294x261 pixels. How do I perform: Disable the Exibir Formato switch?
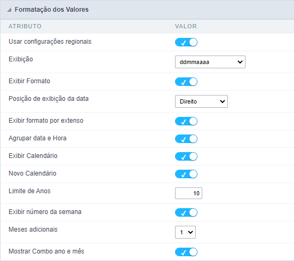click(x=186, y=82)
